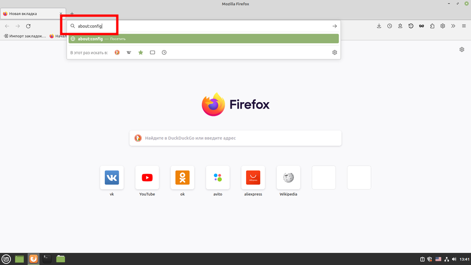Open the YouTube shortcut tile
Viewport: 471px width, 265px height.
147,178
